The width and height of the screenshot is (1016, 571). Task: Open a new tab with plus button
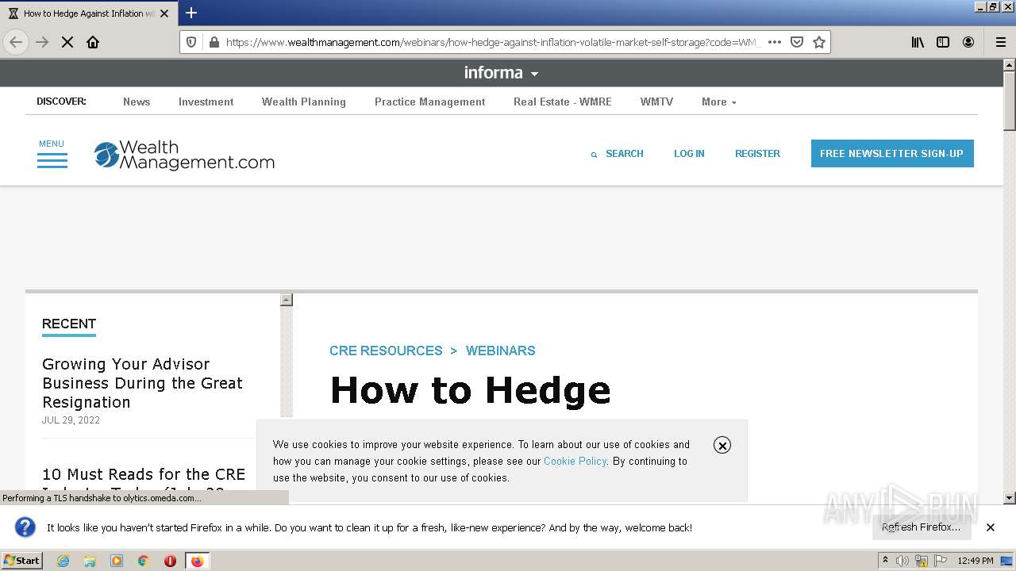point(191,13)
